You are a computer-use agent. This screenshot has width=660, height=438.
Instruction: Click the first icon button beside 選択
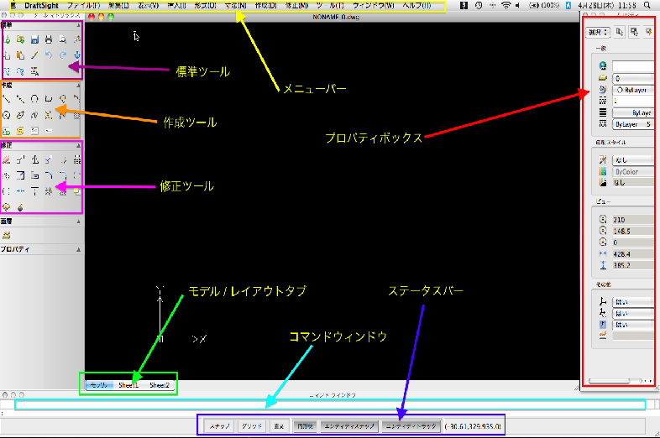pyautogui.click(x=620, y=32)
